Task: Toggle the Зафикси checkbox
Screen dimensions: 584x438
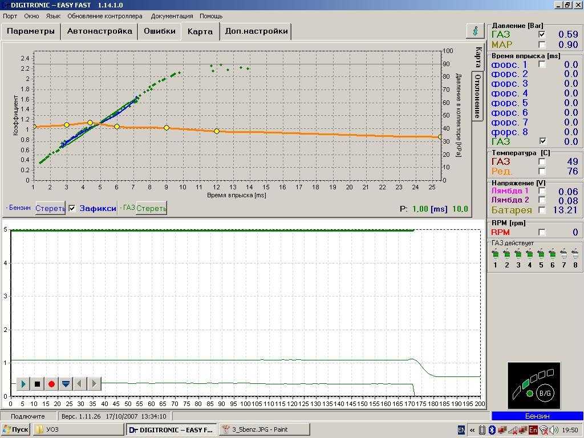Action: click(72, 208)
